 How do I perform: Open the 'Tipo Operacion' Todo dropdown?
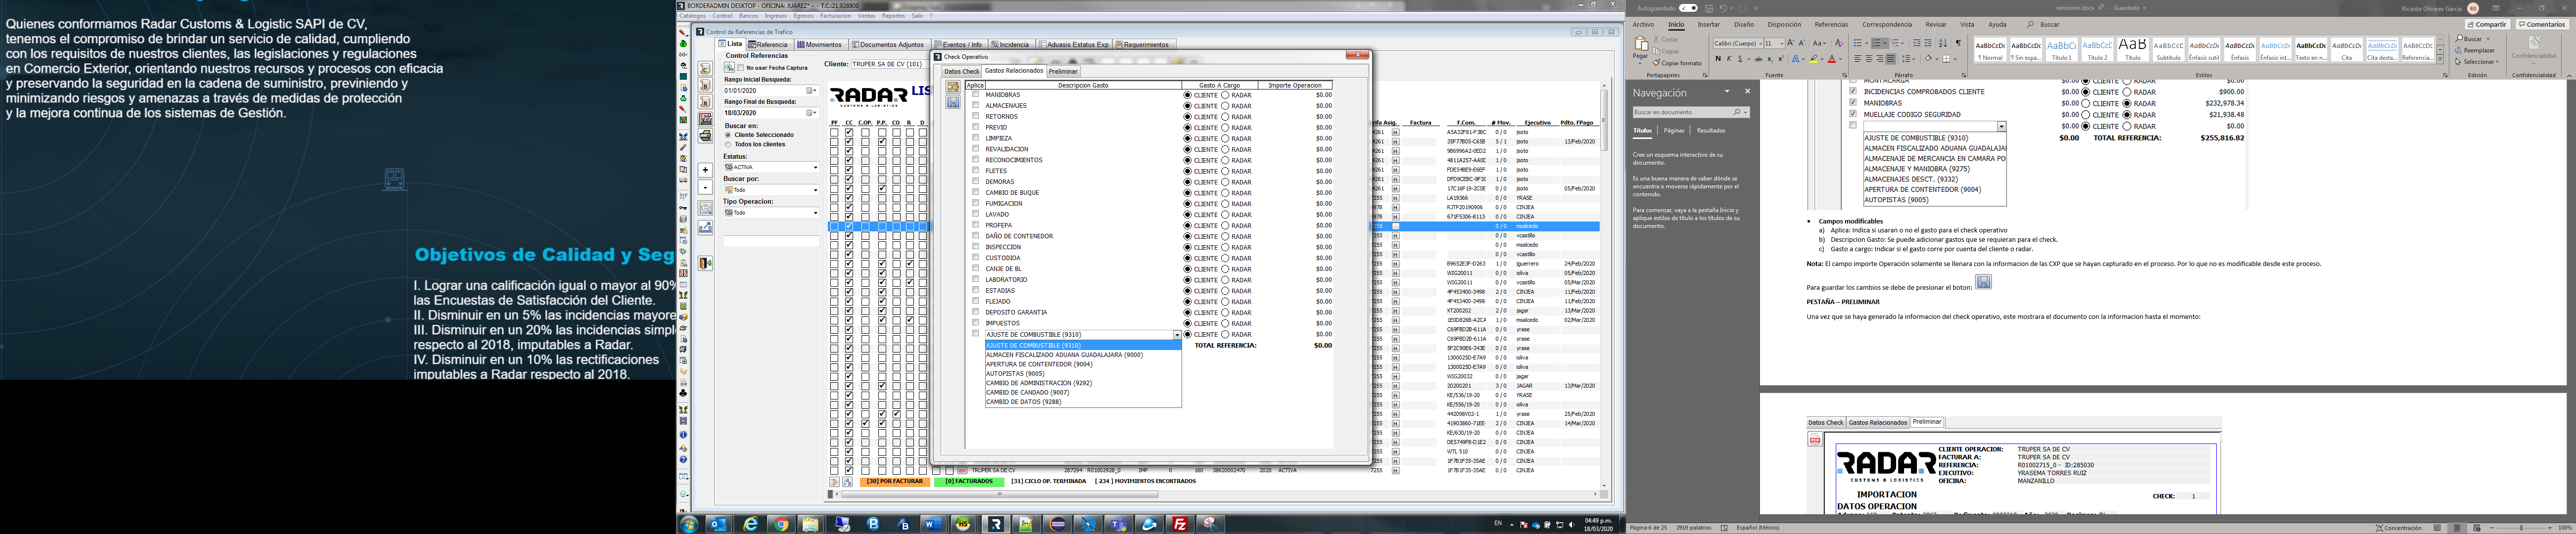tap(816, 213)
